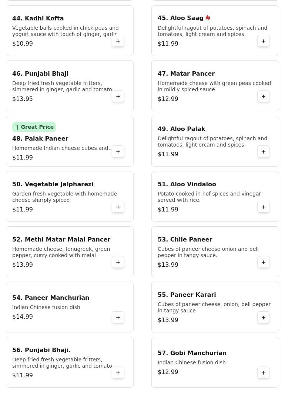This screenshot has height=407, width=285.
Task: Add Vegetable Jalpharezi to the order
Action: point(118,207)
